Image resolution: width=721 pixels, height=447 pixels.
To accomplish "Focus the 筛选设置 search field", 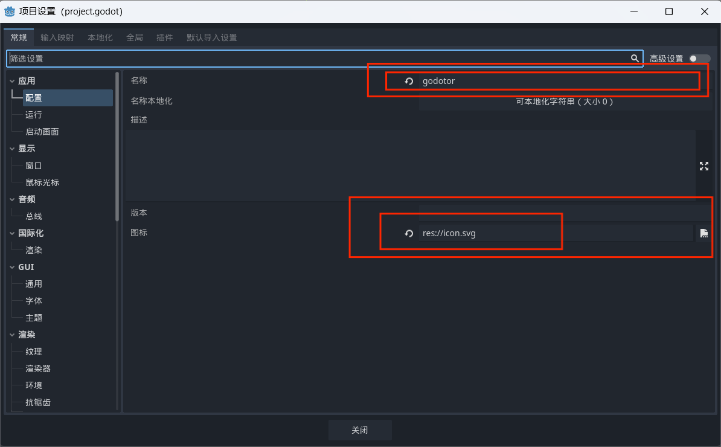I will pyautogui.click(x=314, y=59).
